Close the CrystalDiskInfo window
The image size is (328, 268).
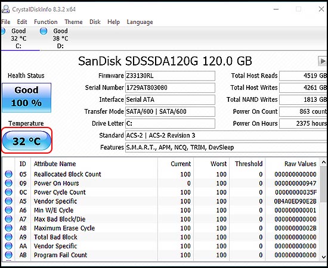point(321,9)
